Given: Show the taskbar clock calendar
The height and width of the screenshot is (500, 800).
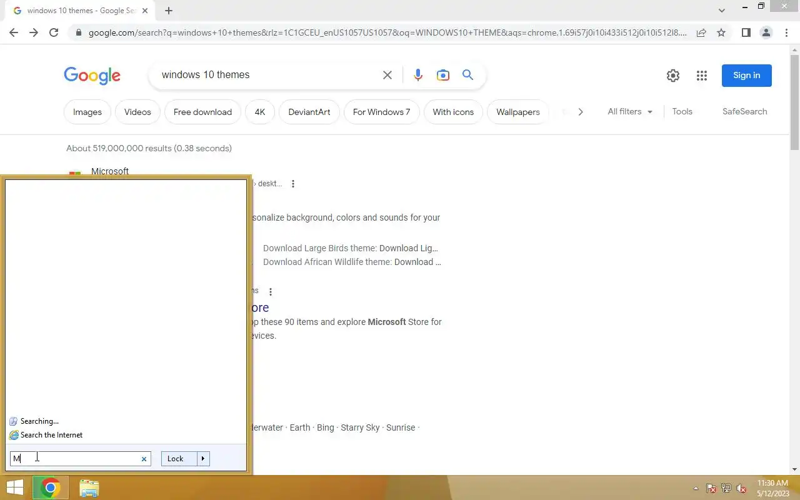Looking at the screenshot, I should (x=773, y=488).
